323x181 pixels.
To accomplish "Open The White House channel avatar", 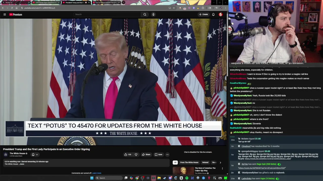I will [x=6, y=154].
